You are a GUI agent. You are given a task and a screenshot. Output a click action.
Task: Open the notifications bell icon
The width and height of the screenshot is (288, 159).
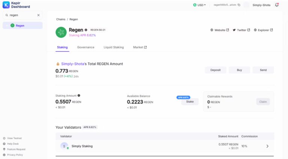click(x=277, y=5)
